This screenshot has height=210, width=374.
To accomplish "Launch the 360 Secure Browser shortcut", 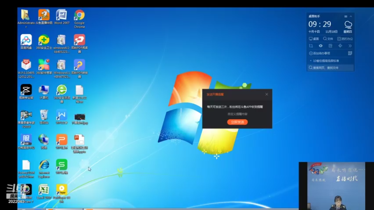I will tap(62, 93).
